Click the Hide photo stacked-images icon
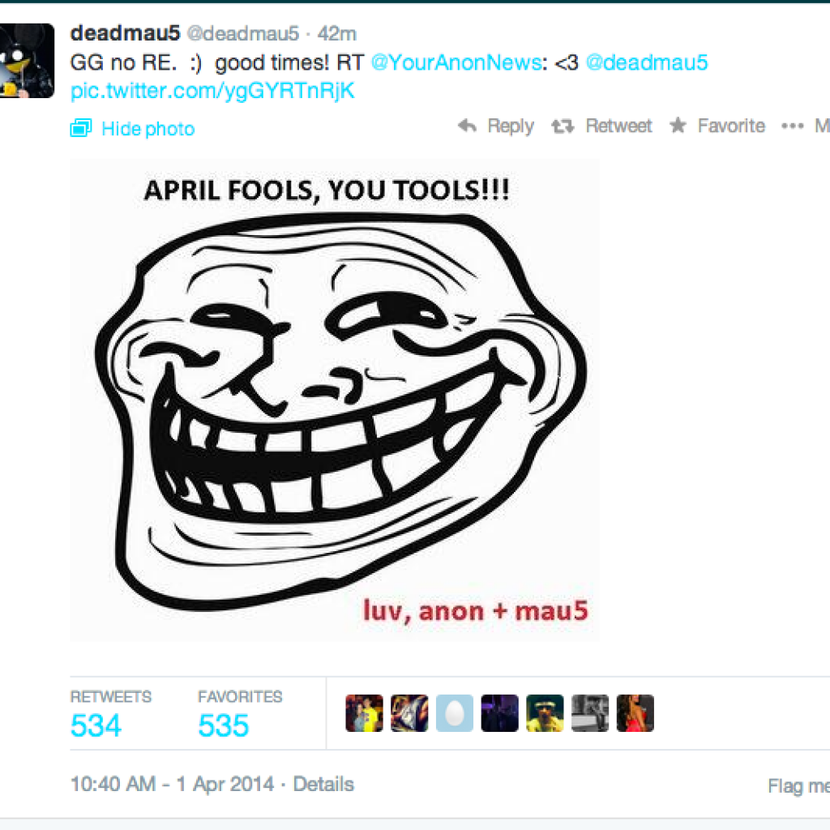 click(x=81, y=128)
